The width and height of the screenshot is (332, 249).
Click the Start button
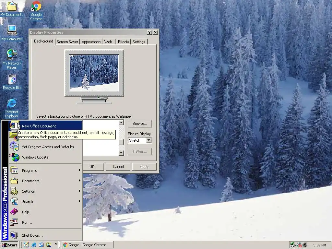(10, 245)
